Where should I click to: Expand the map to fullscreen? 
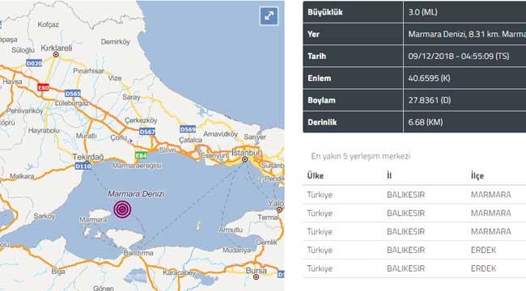coord(269,15)
